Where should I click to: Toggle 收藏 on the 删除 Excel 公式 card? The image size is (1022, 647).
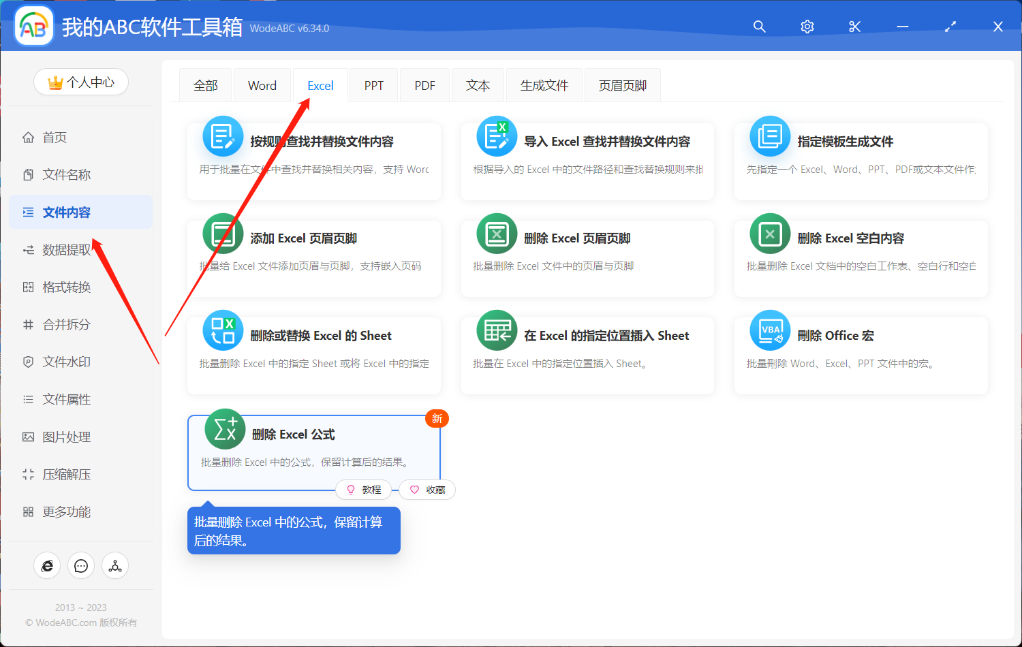click(427, 489)
